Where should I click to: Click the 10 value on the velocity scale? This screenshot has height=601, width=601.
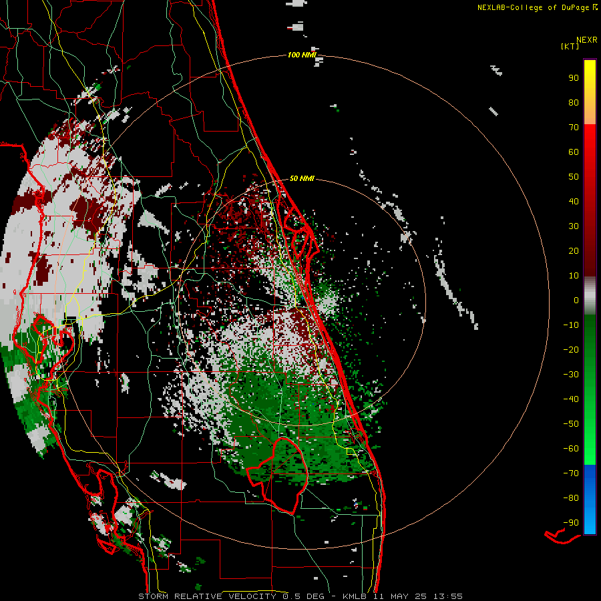(x=574, y=276)
